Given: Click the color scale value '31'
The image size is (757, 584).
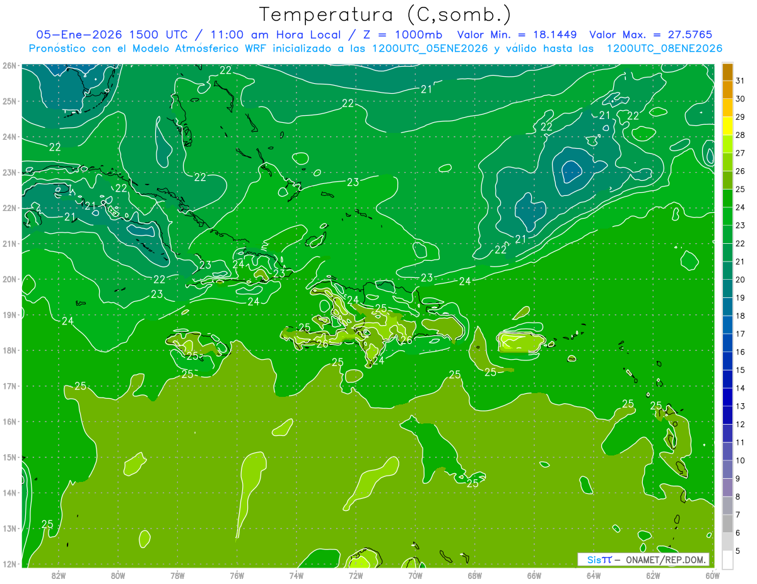Looking at the screenshot, I should (741, 81).
